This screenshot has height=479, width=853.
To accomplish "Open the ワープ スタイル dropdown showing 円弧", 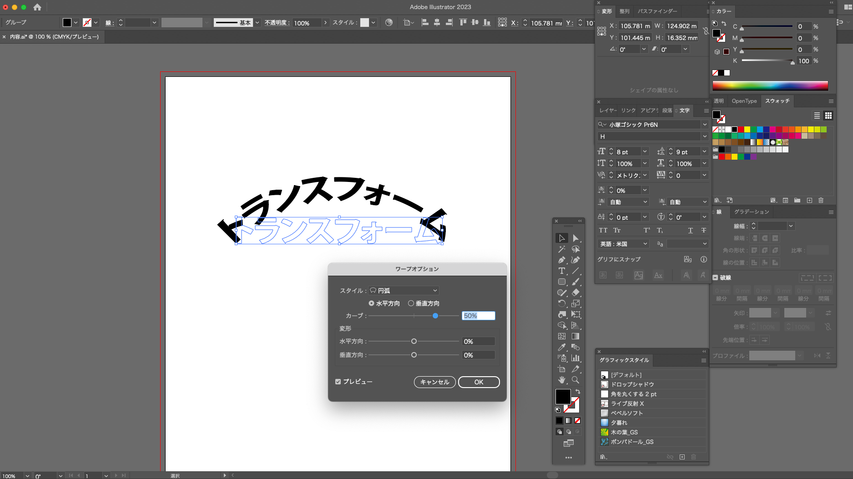I will pyautogui.click(x=403, y=290).
